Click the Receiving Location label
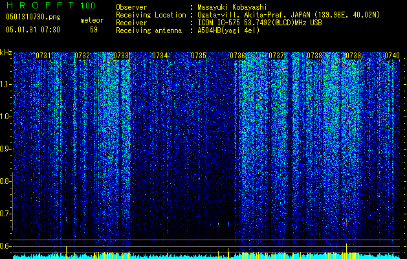The height and width of the screenshot is (259, 407). tap(151, 15)
